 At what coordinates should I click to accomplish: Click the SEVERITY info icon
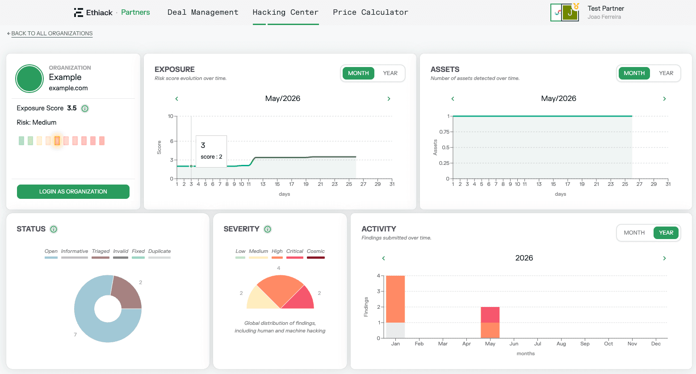click(268, 229)
